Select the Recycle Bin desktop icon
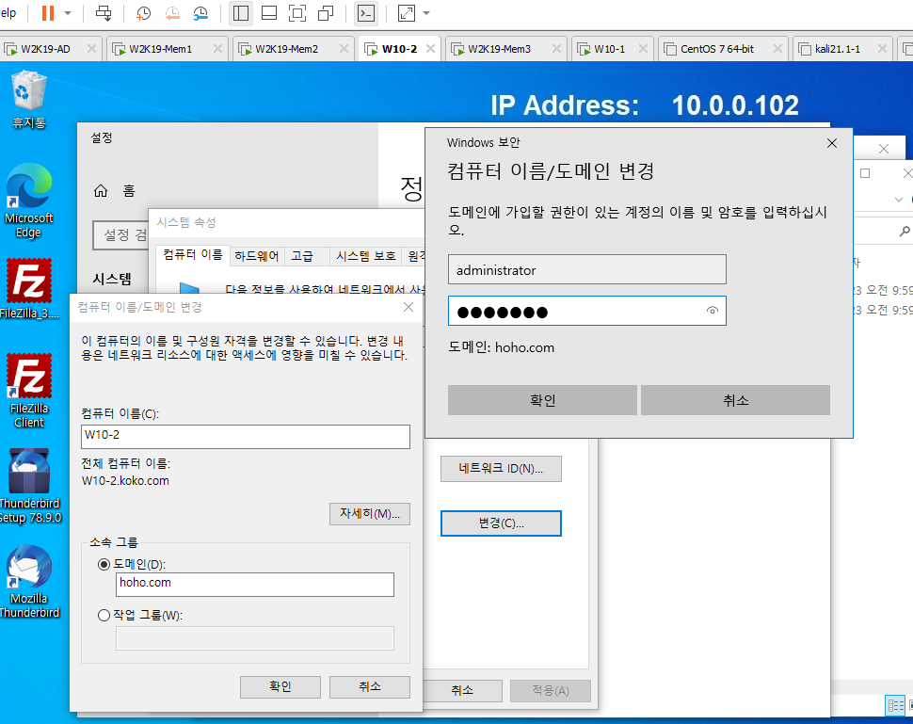Viewport: 913px width, 724px height. [x=28, y=100]
